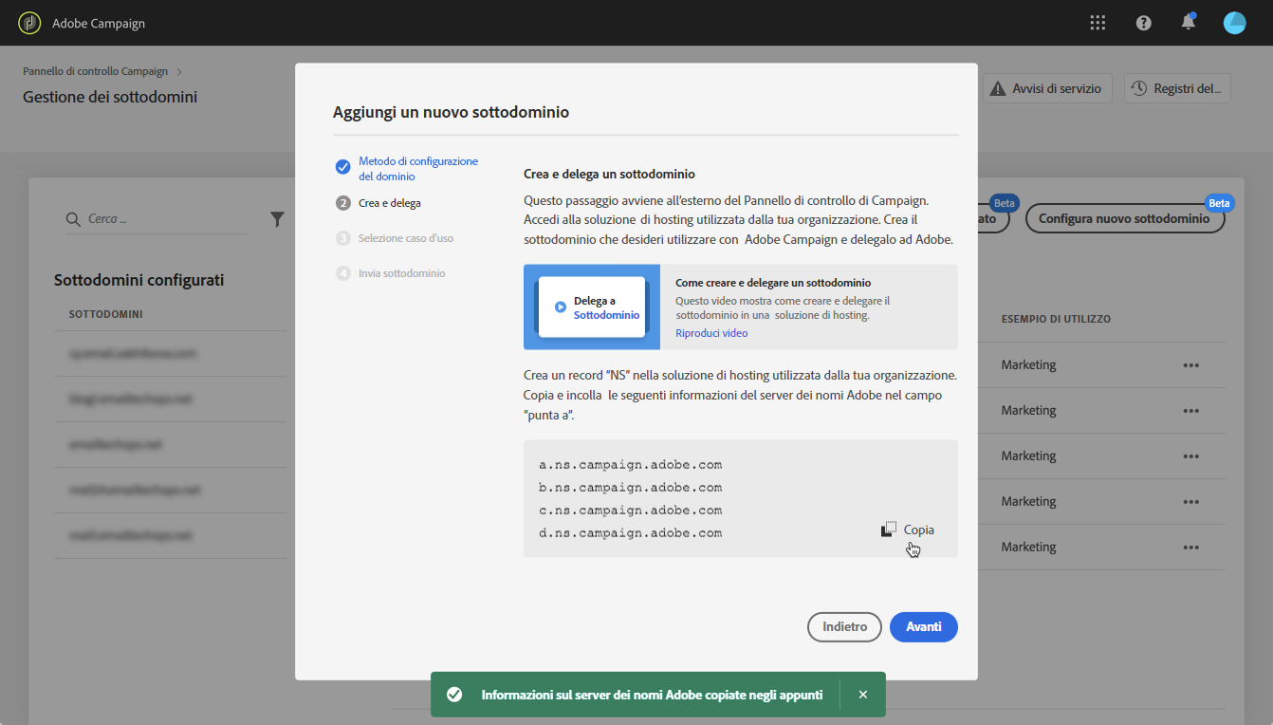This screenshot has width=1273, height=725.
Task: Select the Invia sottodominio step
Action: pos(402,273)
